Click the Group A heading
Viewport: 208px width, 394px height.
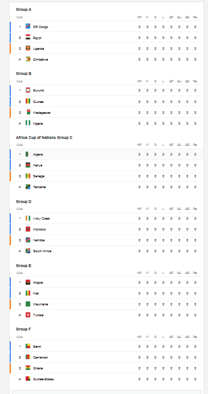(x=23, y=9)
